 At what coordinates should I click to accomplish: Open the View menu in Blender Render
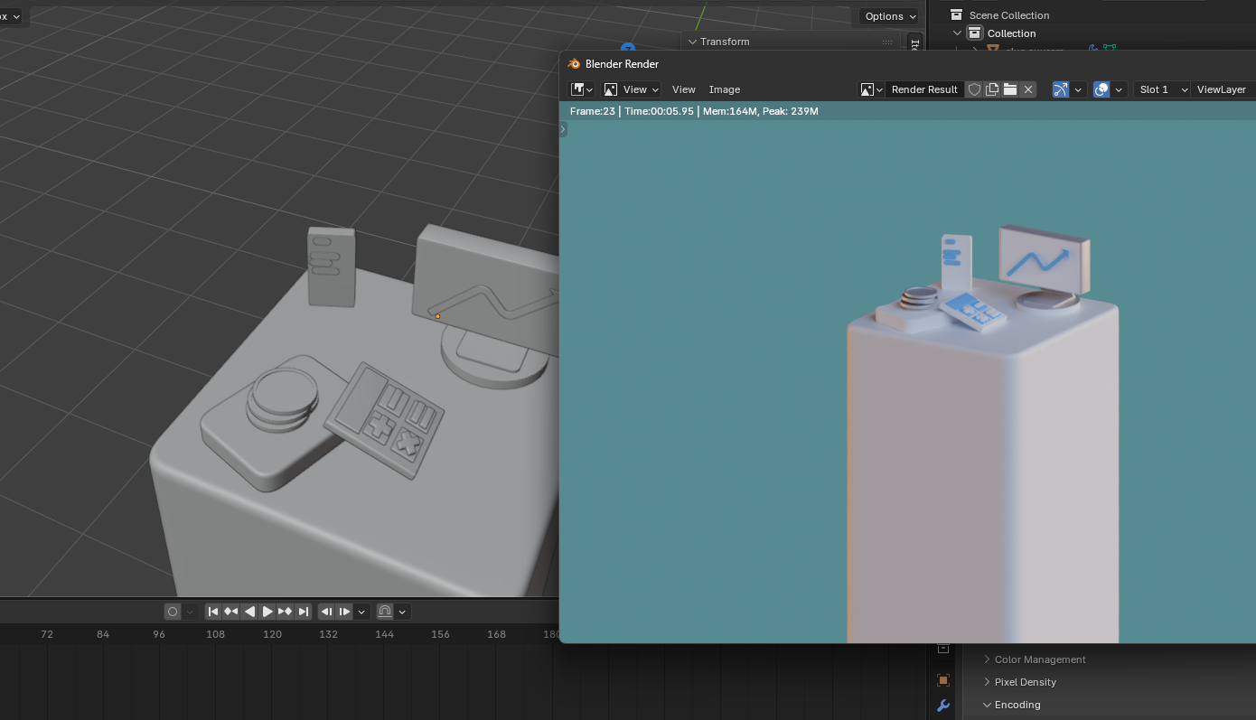[684, 89]
